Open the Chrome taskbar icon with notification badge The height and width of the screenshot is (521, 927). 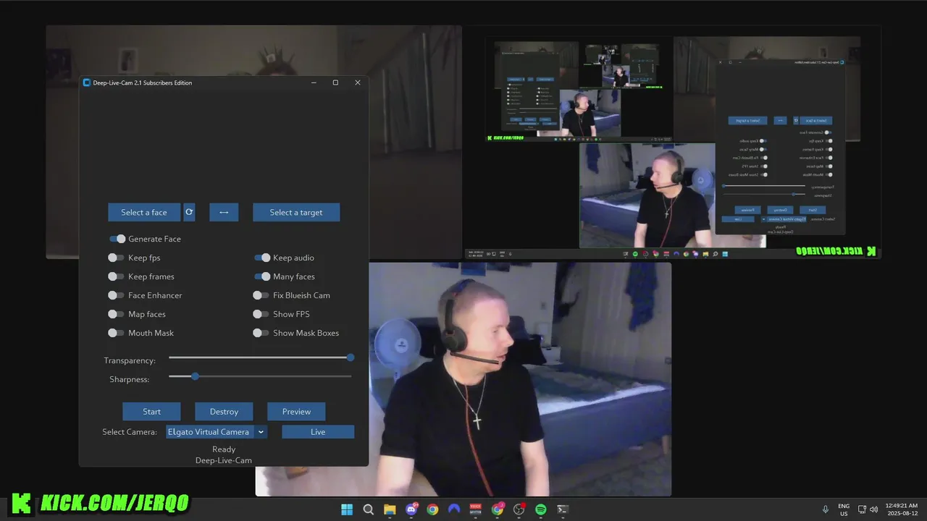tap(498, 509)
